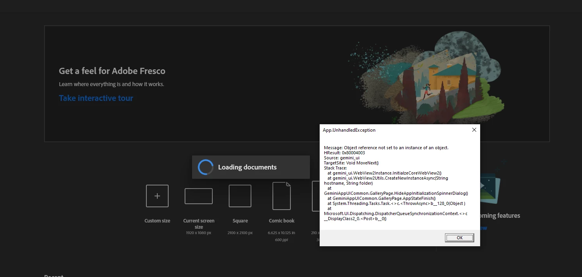Click the Learn where everything is subtitle
582x277 pixels.
click(x=111, y=84)
